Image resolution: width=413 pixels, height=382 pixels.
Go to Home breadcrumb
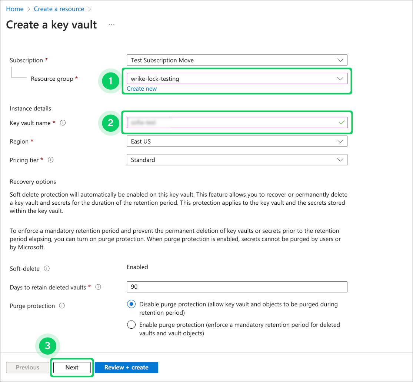tap(15, 9)
